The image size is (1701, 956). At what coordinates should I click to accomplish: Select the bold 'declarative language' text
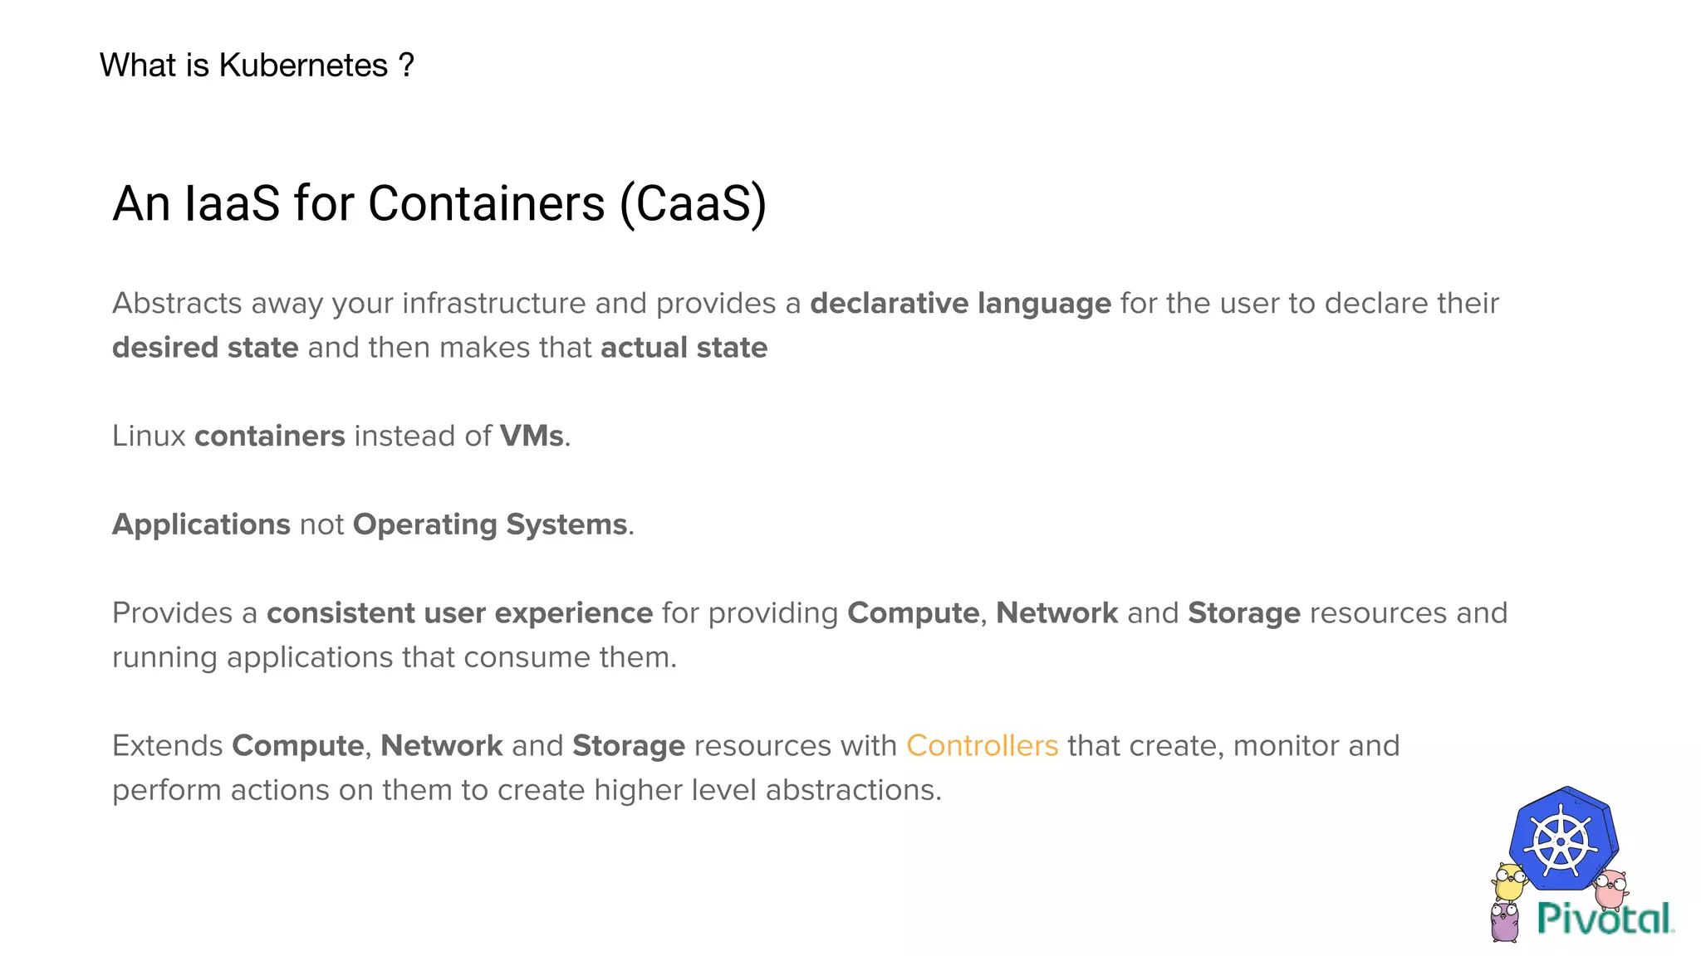point(960,304)
